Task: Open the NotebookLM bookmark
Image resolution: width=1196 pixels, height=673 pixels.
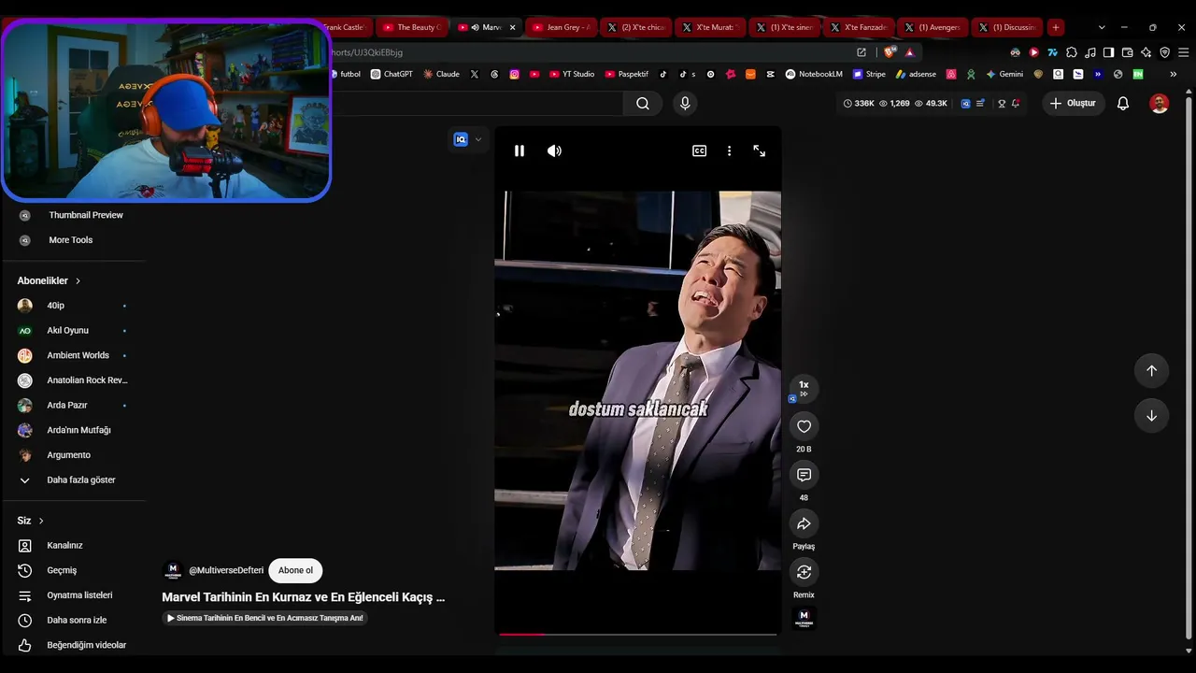Action: pos(814,74)
